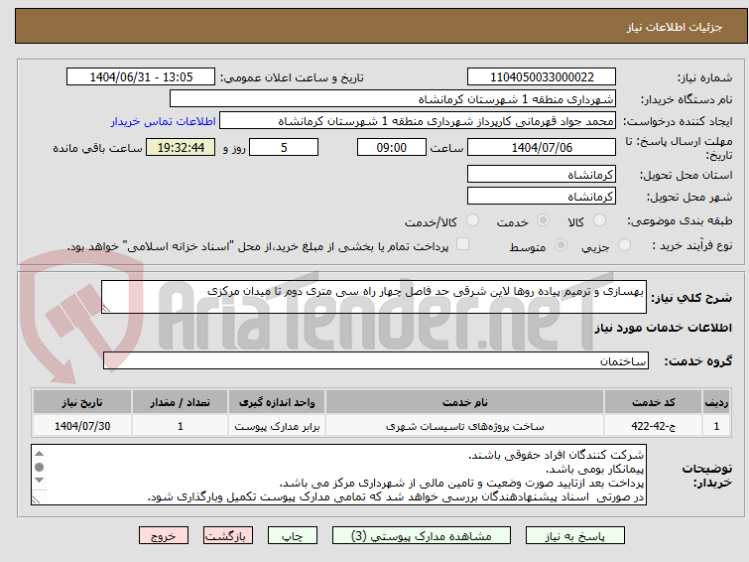This screenshot has height=562, width=749.
Task: Click the کد خدمت column header
Action: [x=653, y=402]
